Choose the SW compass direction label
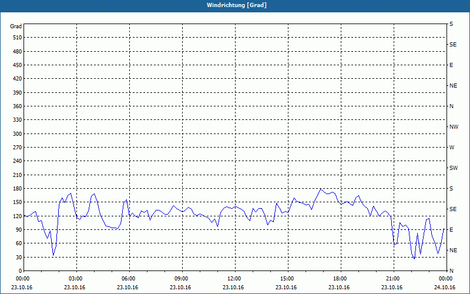Screen dimensions: 470x294 (x=454, y=168)
